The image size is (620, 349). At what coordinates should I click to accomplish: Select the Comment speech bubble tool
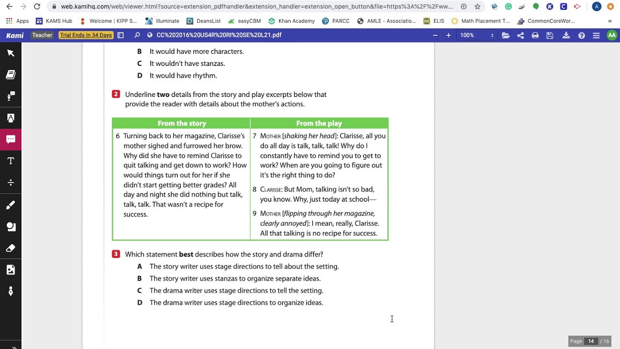(11, 139)
